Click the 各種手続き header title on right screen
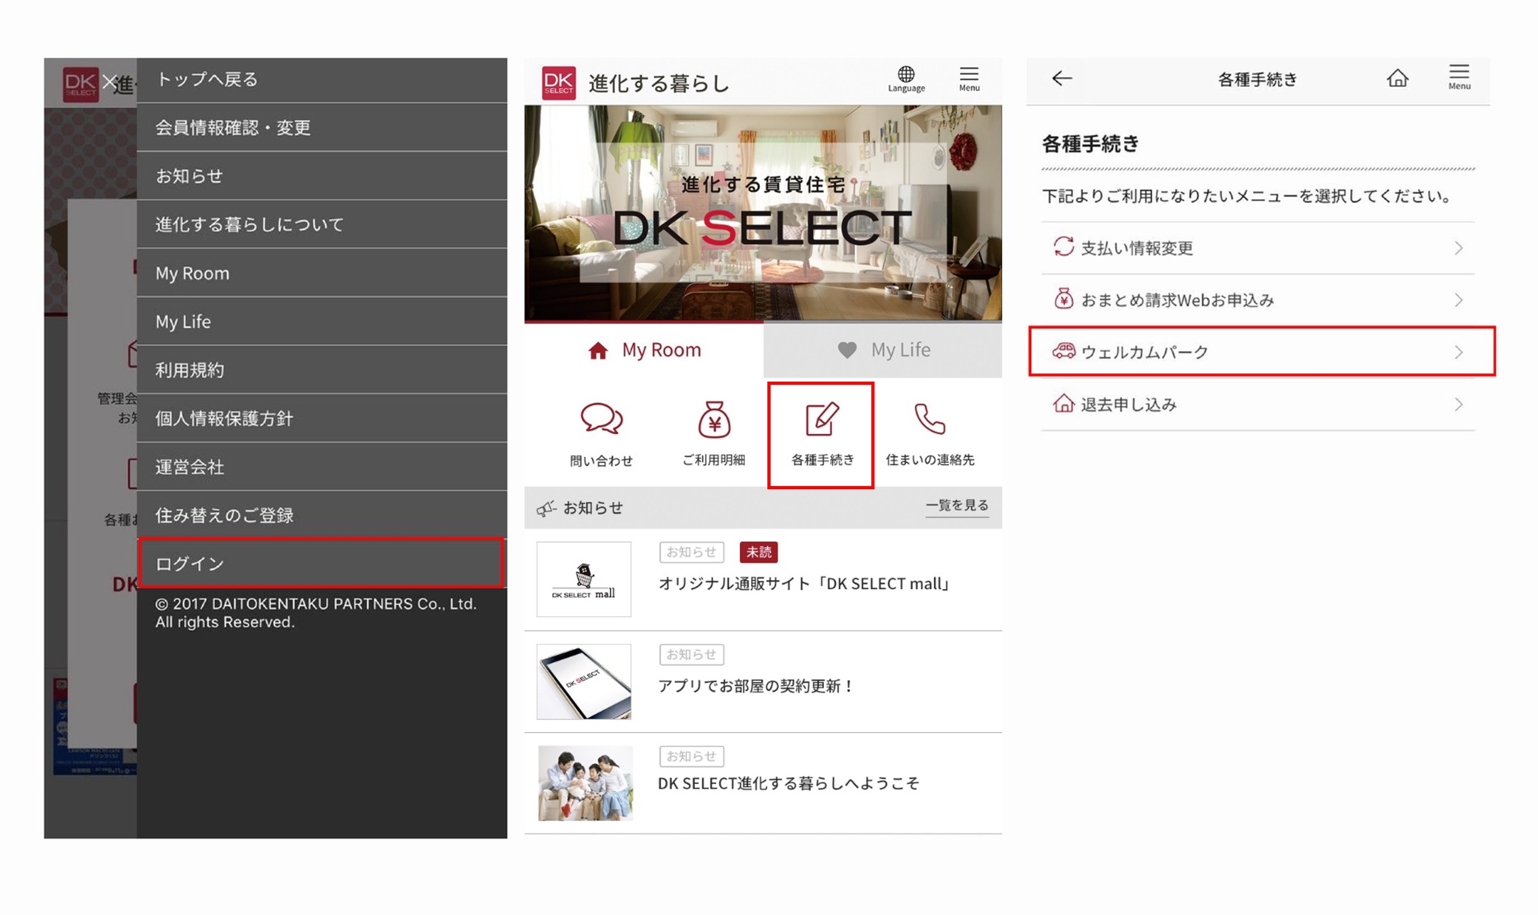 tap(1257, 80)
